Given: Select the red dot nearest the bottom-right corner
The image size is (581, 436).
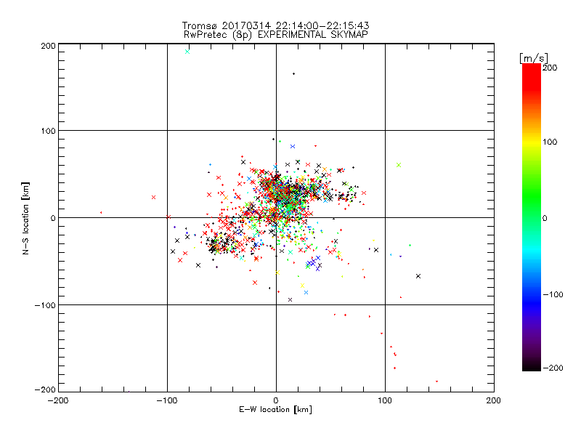Looking at the screenshot, I should pyautogui.click(x=437, y=381).
